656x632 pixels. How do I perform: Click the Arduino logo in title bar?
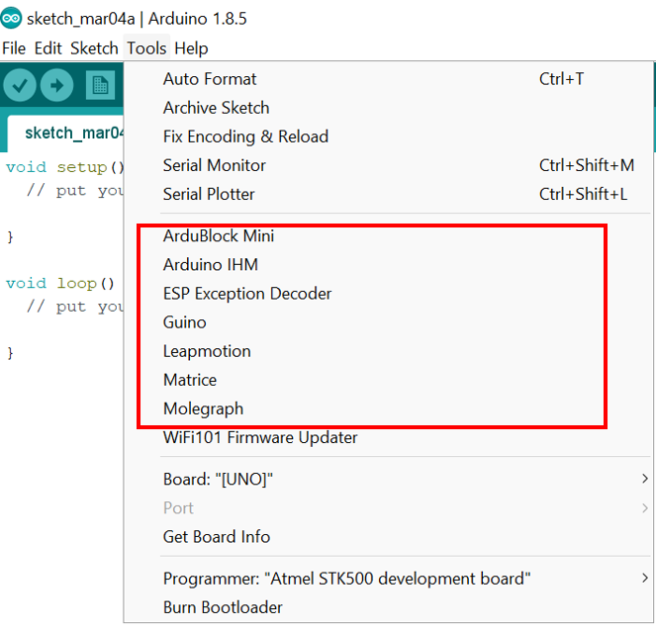tap(11, 19)
